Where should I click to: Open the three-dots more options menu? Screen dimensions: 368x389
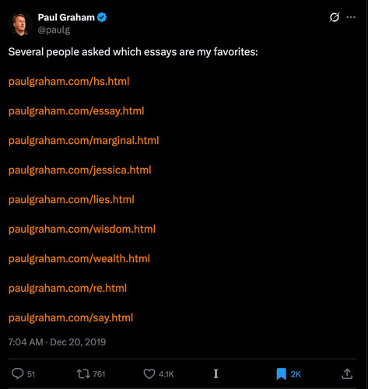click(351, 17)
